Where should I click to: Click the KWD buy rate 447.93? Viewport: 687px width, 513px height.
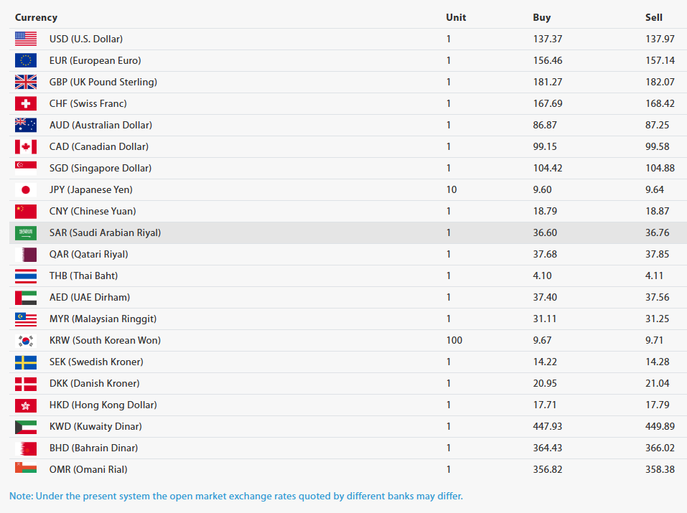pos(547,426)
